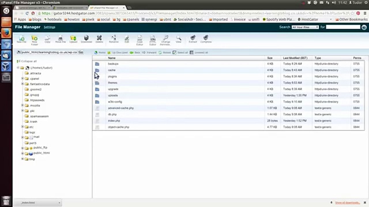Select the Rename tool icon
This screenshot has width=369, height=207.
114,39
